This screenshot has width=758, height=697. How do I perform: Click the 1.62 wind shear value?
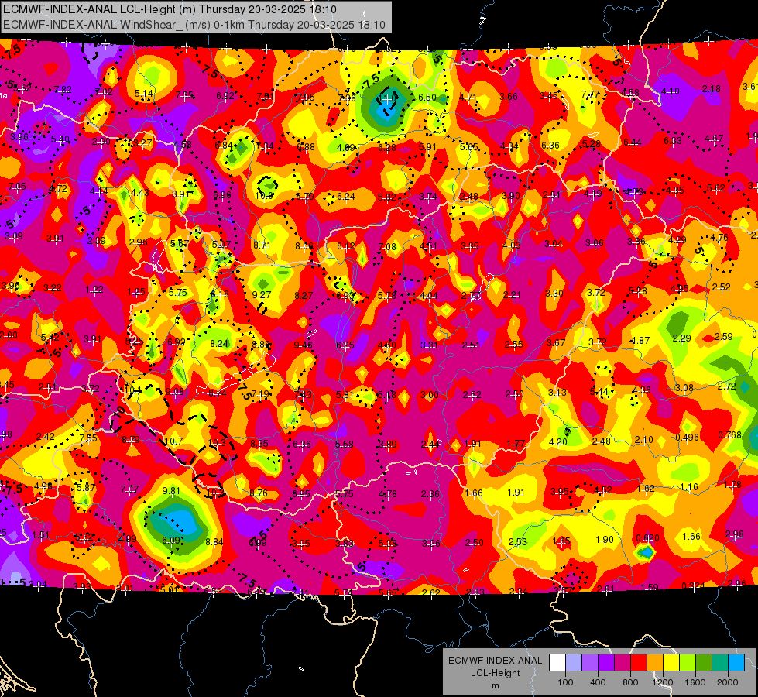coord(646,488)
